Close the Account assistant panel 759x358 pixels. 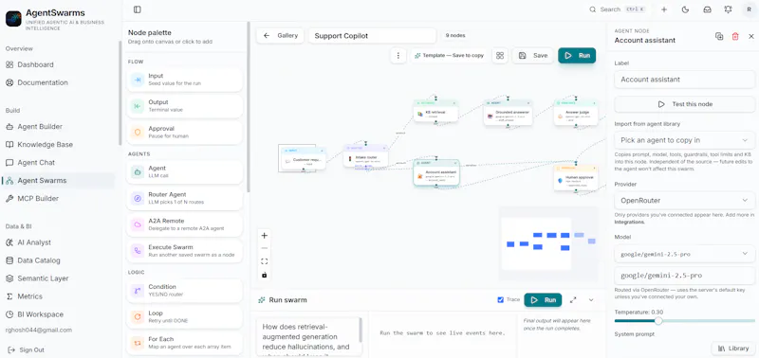coord(751,36)
